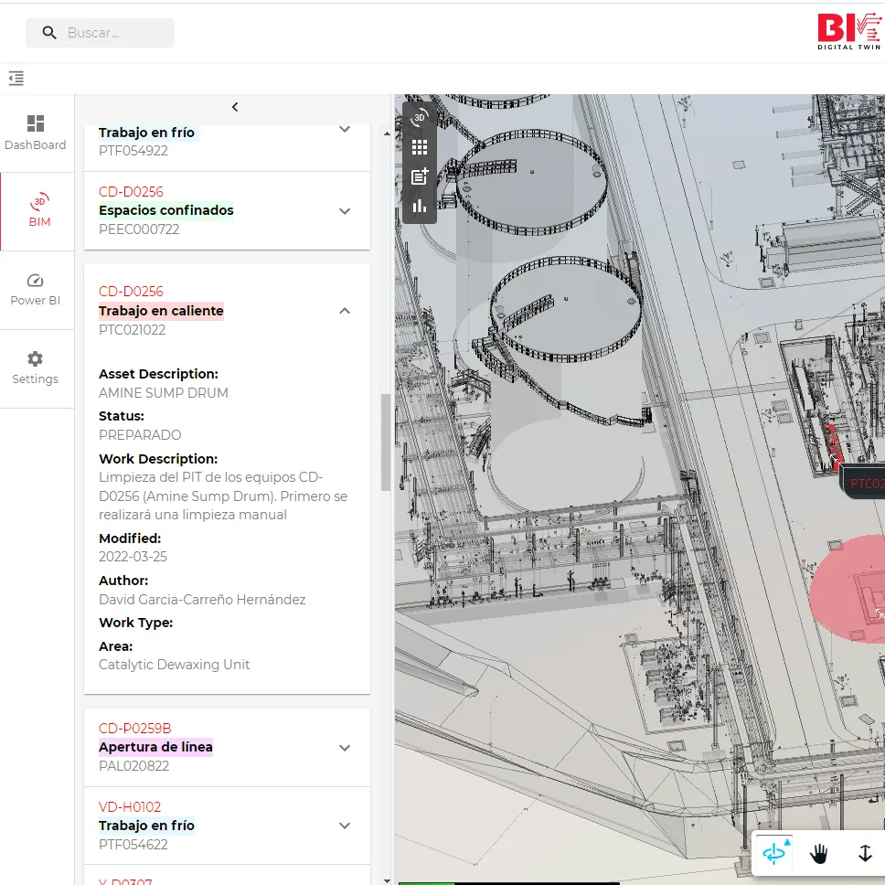Click the active orbit navigation tool
Viewport: 885px width, 885px height.
coord(774,853)
